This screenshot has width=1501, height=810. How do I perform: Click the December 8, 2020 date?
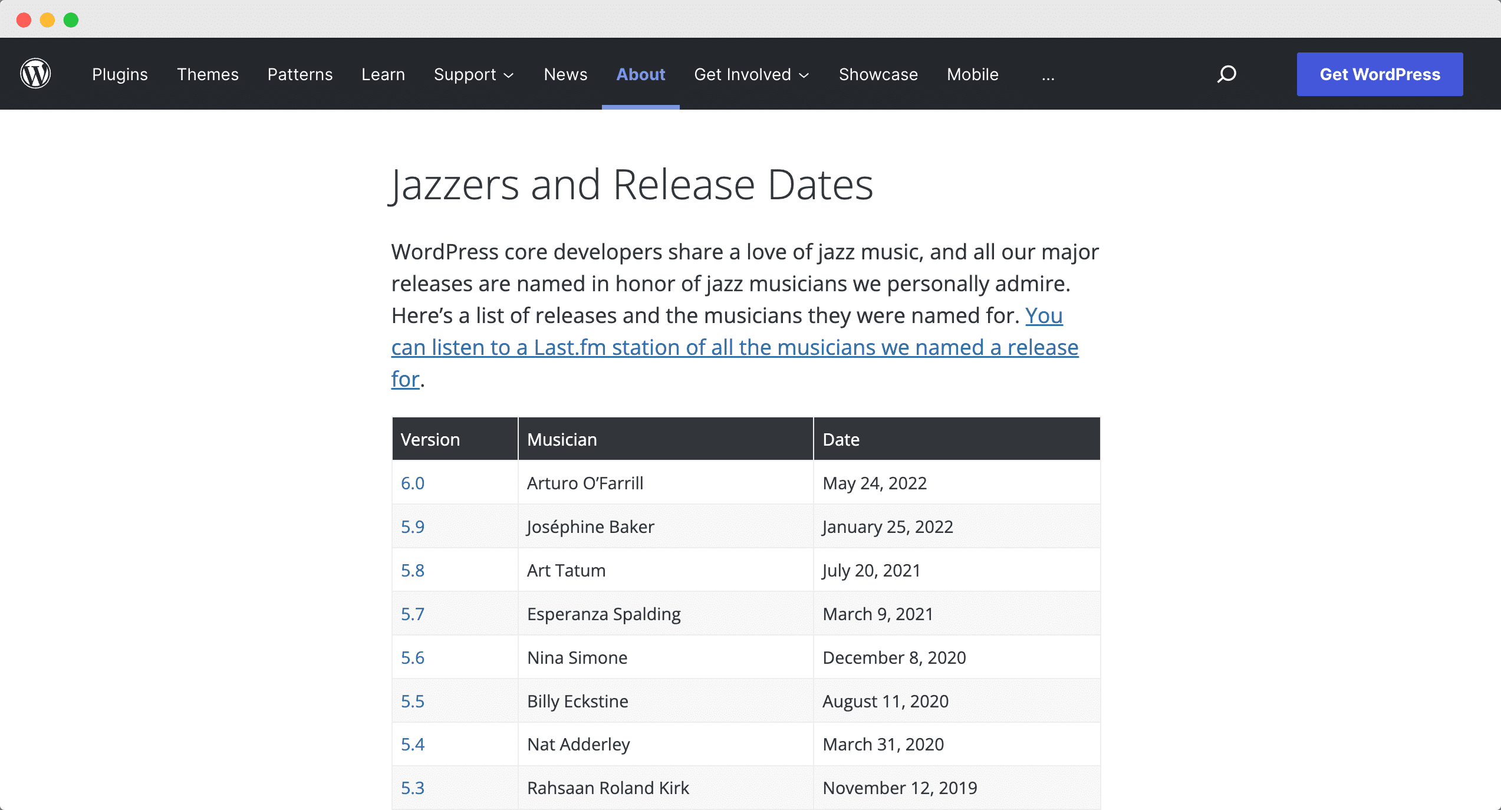pyautogui.click(x=894, y=657)
